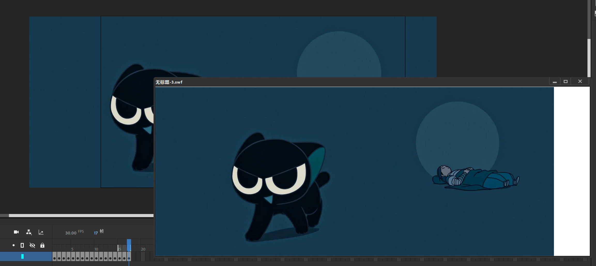
Task: Click frame 20 on the timeline ruler
Action: click(143, 249)
